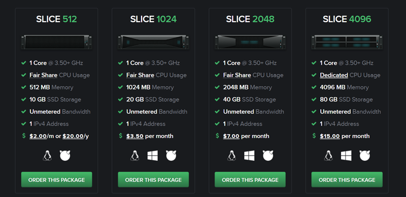Screen dimensions: 406x197
Task: Click the Linux penguin icon under Slice 1024
Action: click(x=134, y=156)
